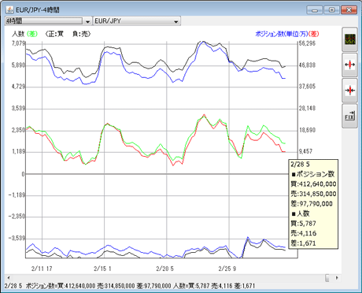This screenshot has width=362, height=293.
Task: Click the 2/25 9 date axis label
Action: (x=227, y=269)
